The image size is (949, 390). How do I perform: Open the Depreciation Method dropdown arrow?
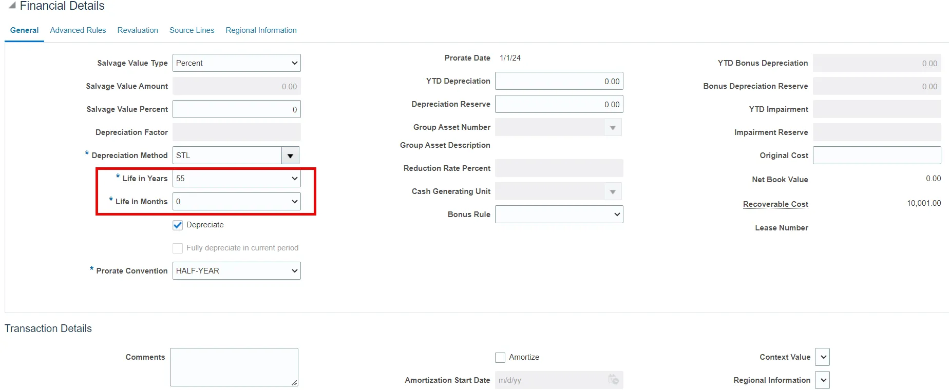[290, 155]
